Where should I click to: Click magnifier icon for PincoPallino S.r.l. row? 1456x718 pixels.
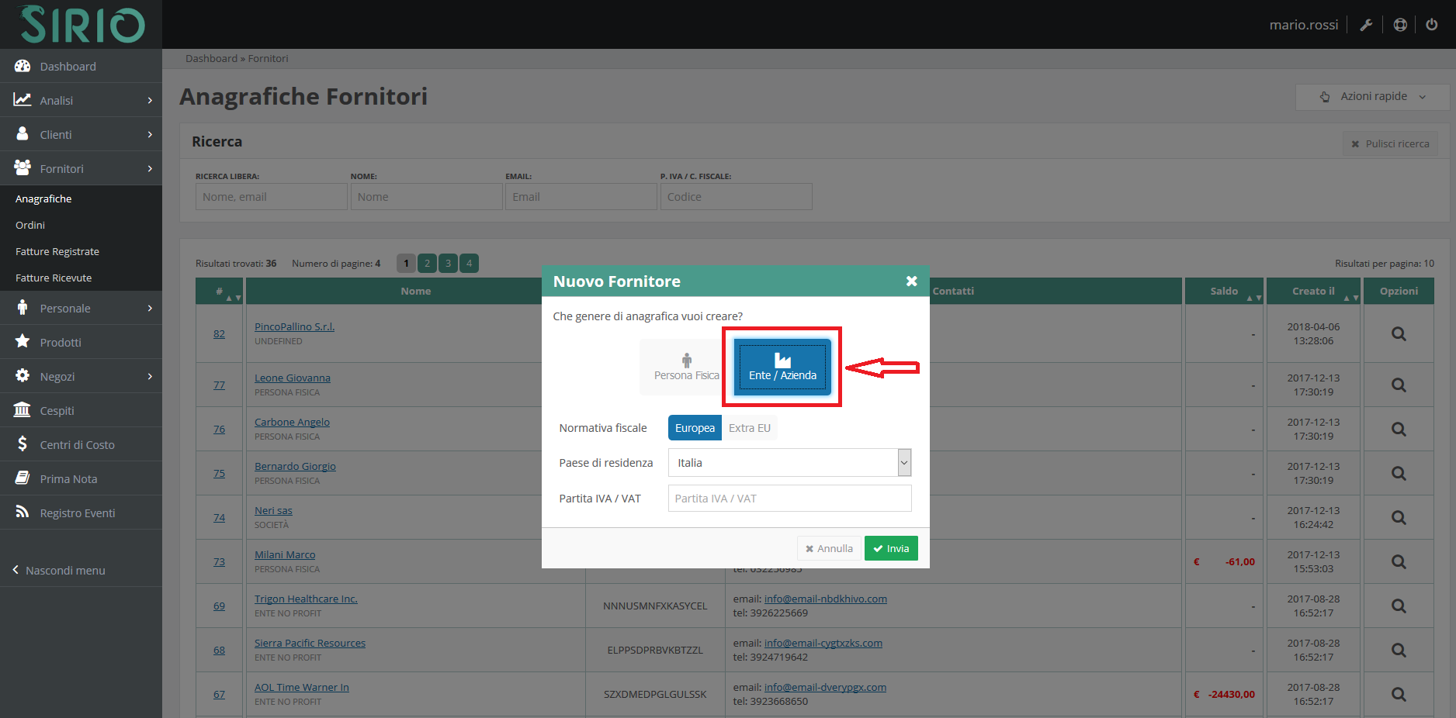[x=1398, y=334]
